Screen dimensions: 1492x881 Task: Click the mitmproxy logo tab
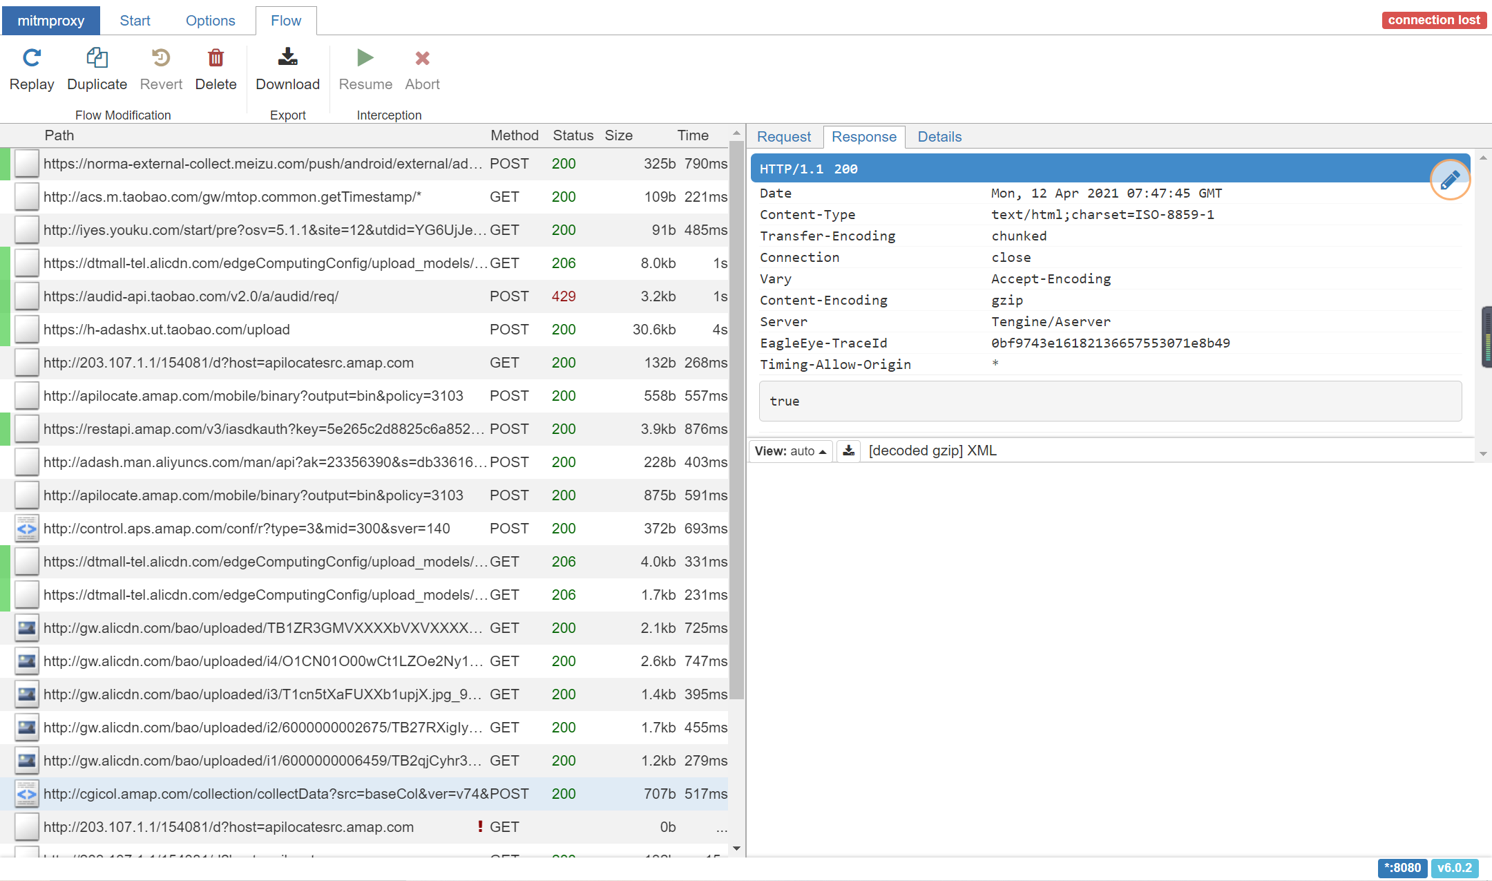[50, 20]
